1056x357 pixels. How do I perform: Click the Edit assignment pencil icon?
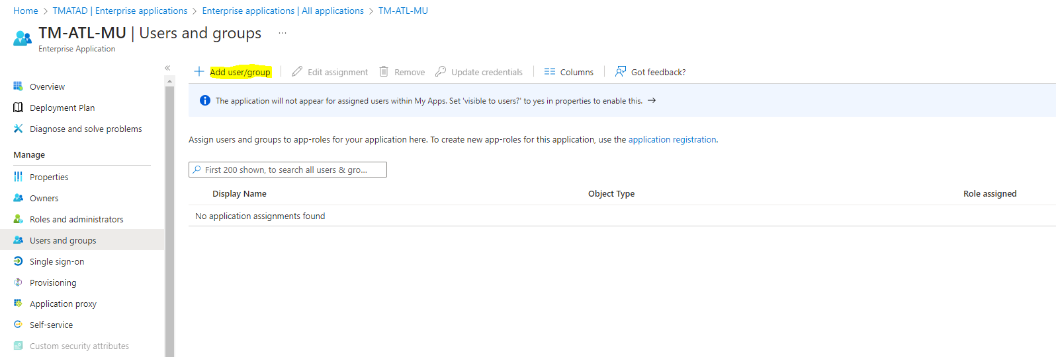click(297, 71)
